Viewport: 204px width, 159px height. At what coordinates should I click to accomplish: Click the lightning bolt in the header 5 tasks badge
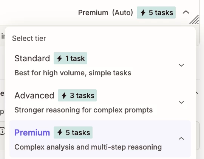(x=143, y=13)
